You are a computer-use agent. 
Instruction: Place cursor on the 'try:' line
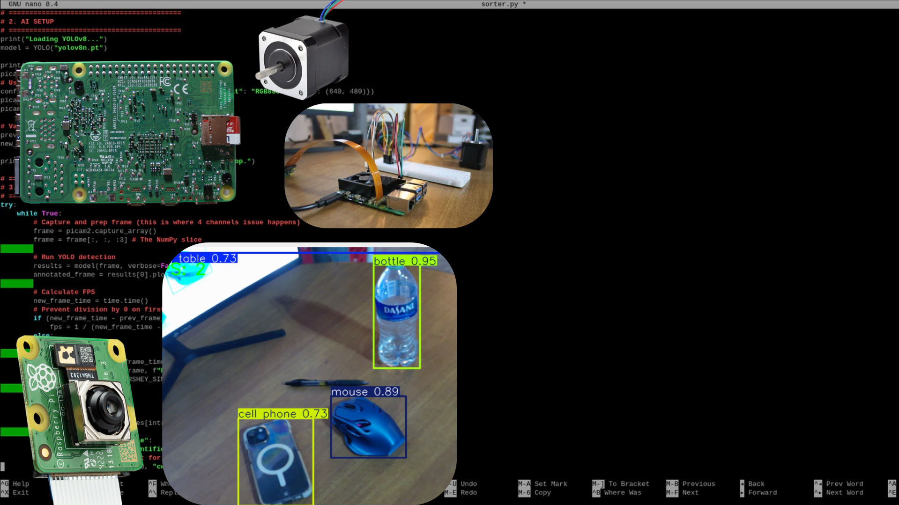[x=8, y=205]
